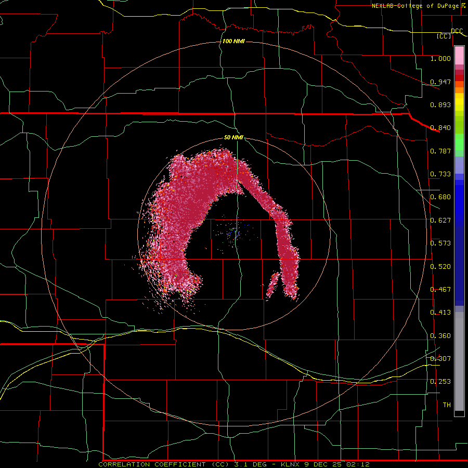Click the 0.360 scale value
The width and height of the screenshot is (468, 468).
[440, 336]
